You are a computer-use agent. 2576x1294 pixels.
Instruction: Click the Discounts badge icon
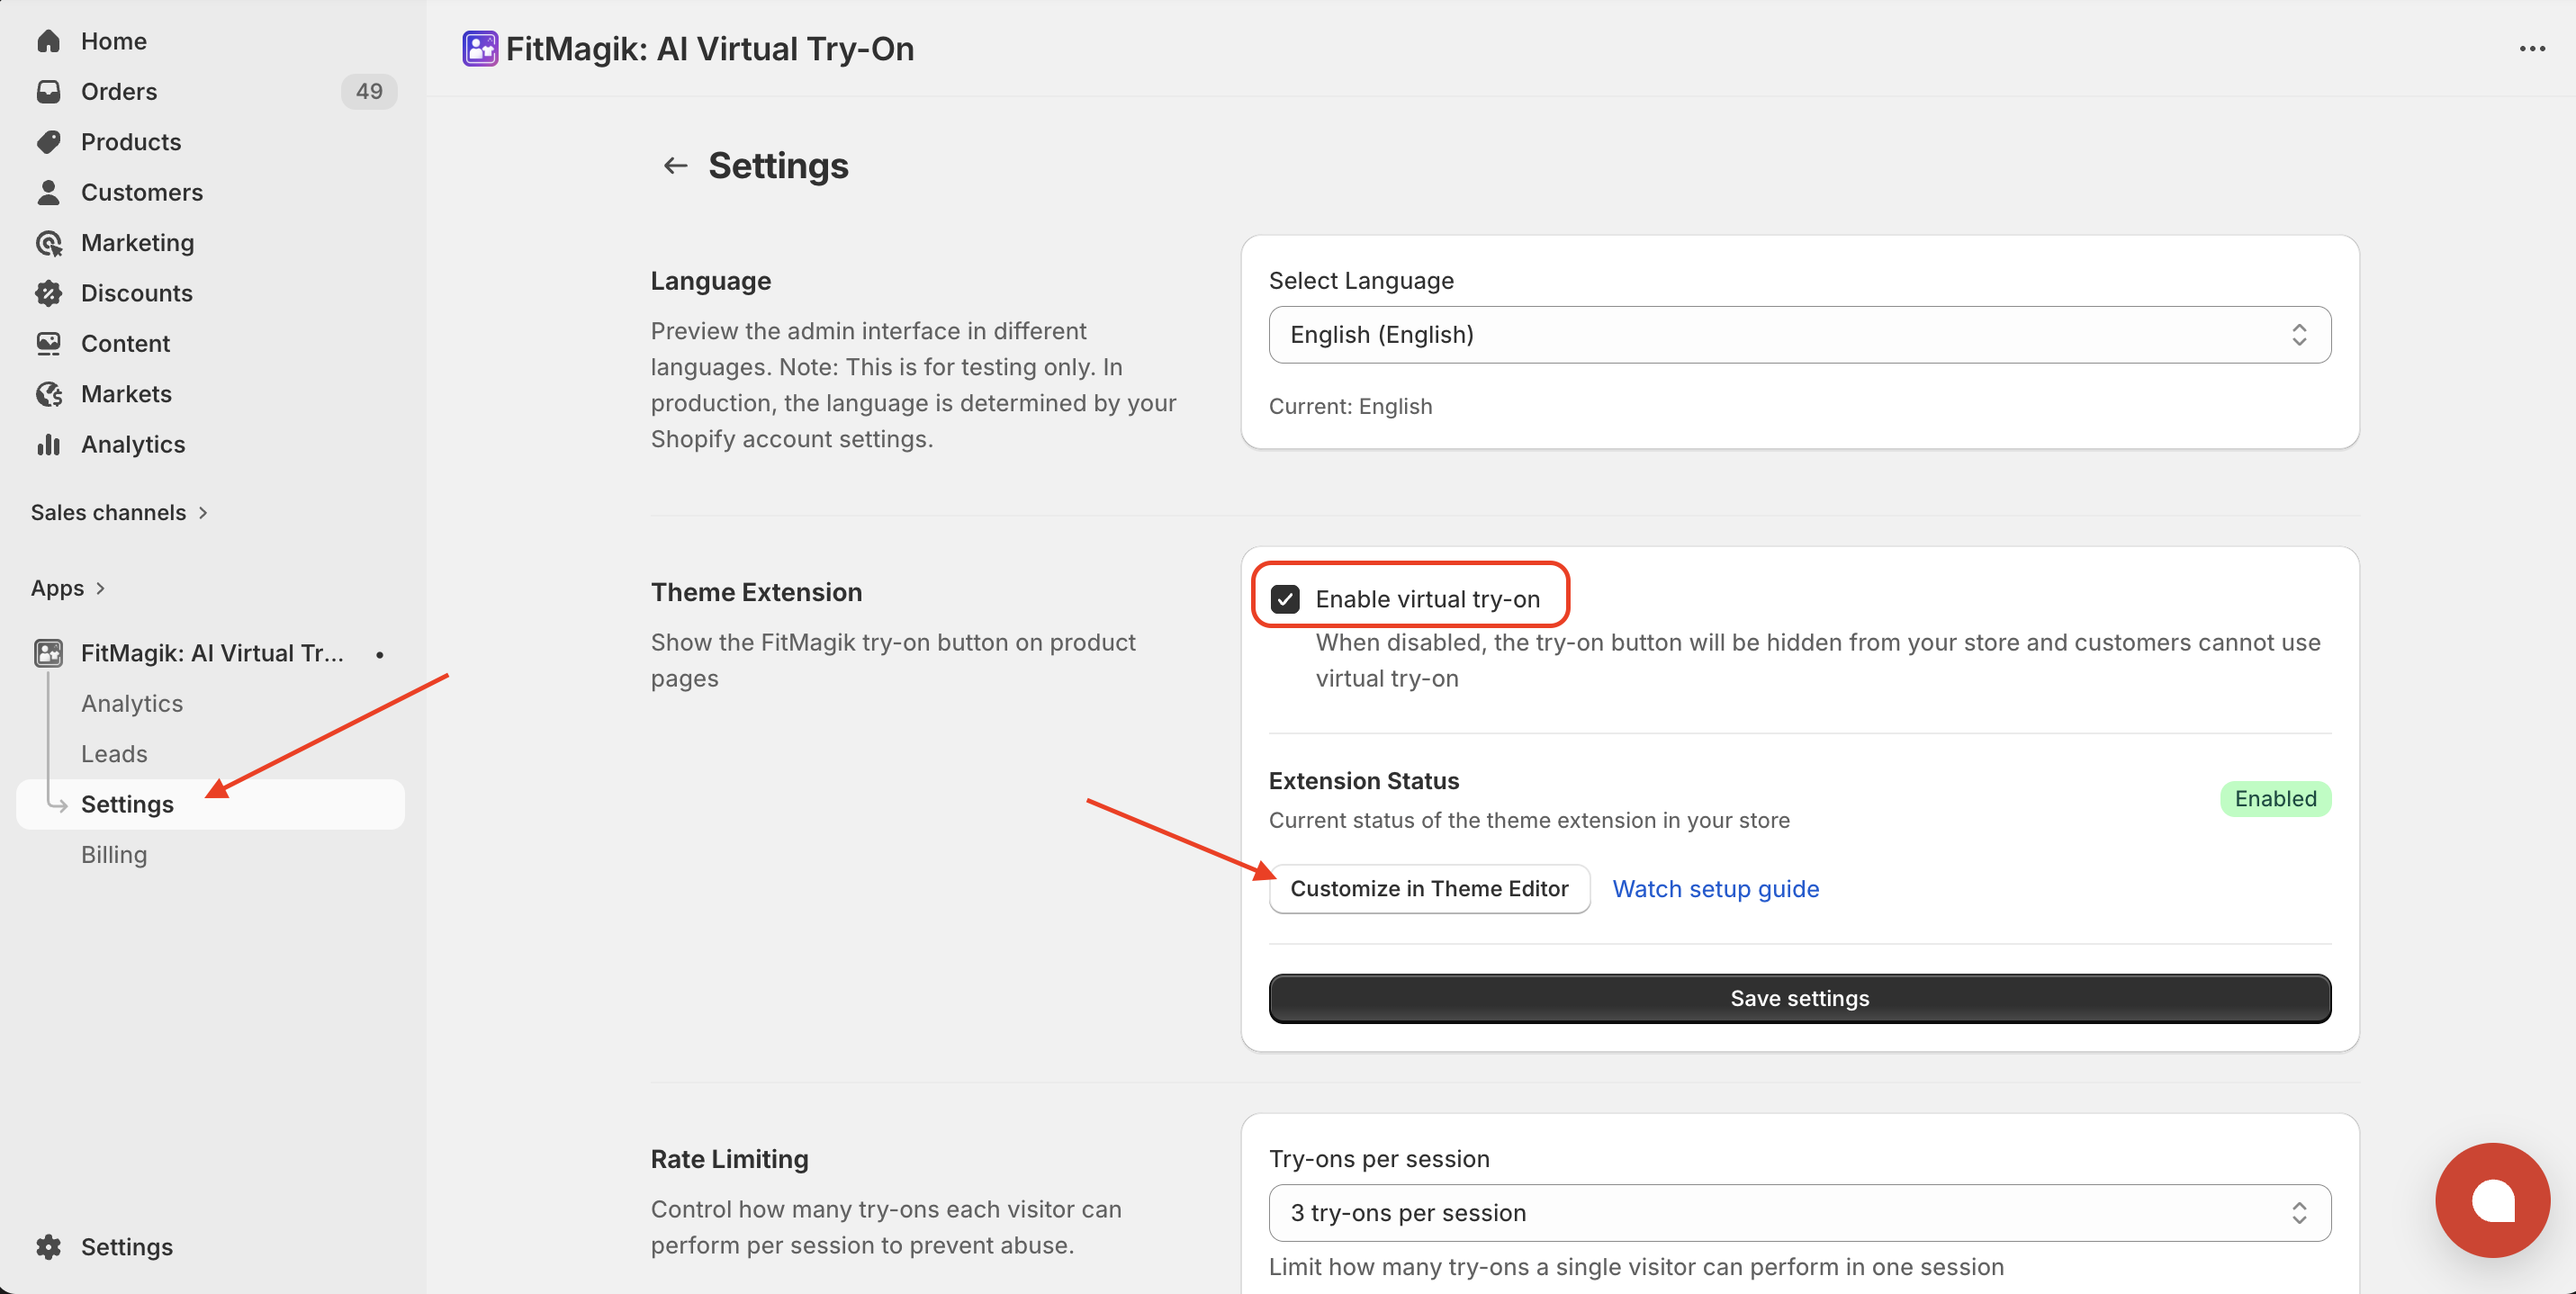tap(48, 293)
